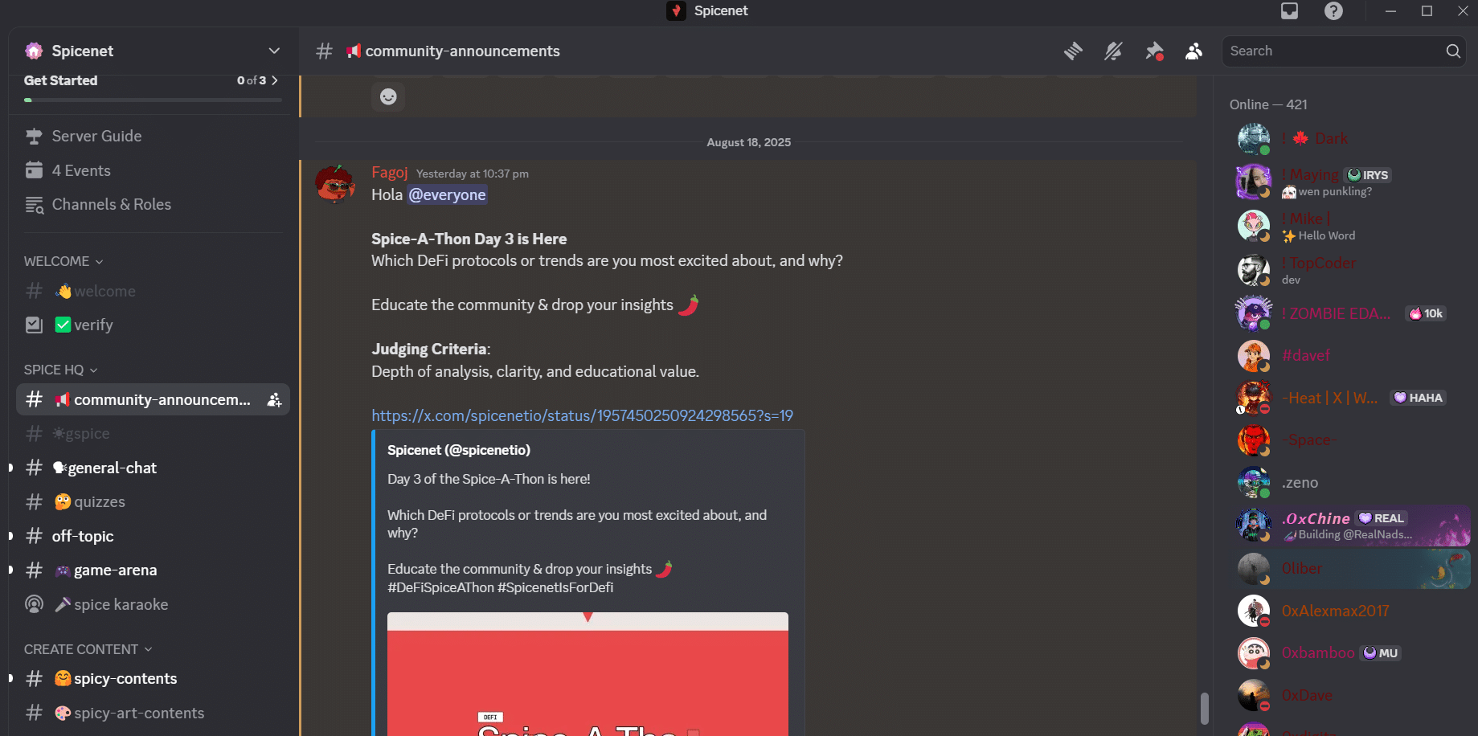The height and width of the screenshot is (736, 1478).
Task: Click the Spicenet server logo icon
Action: [34, 51]
